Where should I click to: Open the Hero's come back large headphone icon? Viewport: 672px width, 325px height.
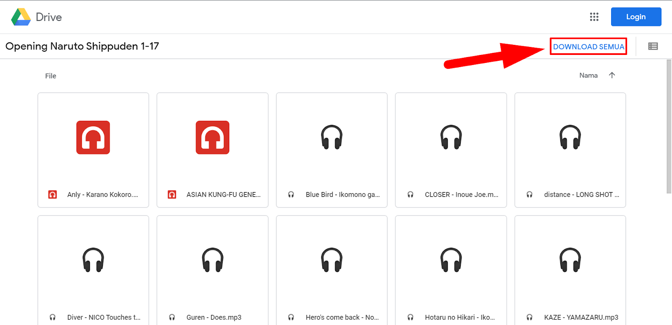(332, 260)
